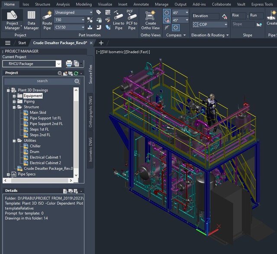Click the blue insulation icon in Part Insertion
Viewport: 277px width, 254px height.
pyautogui.click(x=108, y=27)
